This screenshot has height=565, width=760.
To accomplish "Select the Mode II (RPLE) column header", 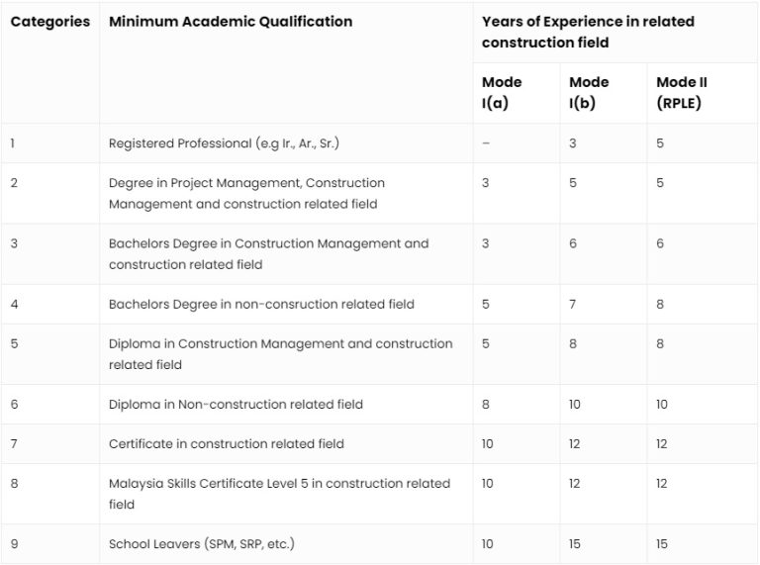I will pyautogui.click(x=682, y=92).
